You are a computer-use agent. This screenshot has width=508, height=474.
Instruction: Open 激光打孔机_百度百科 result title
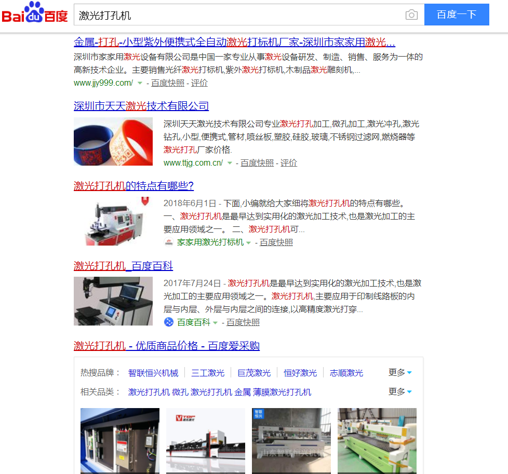pos(124,266)
